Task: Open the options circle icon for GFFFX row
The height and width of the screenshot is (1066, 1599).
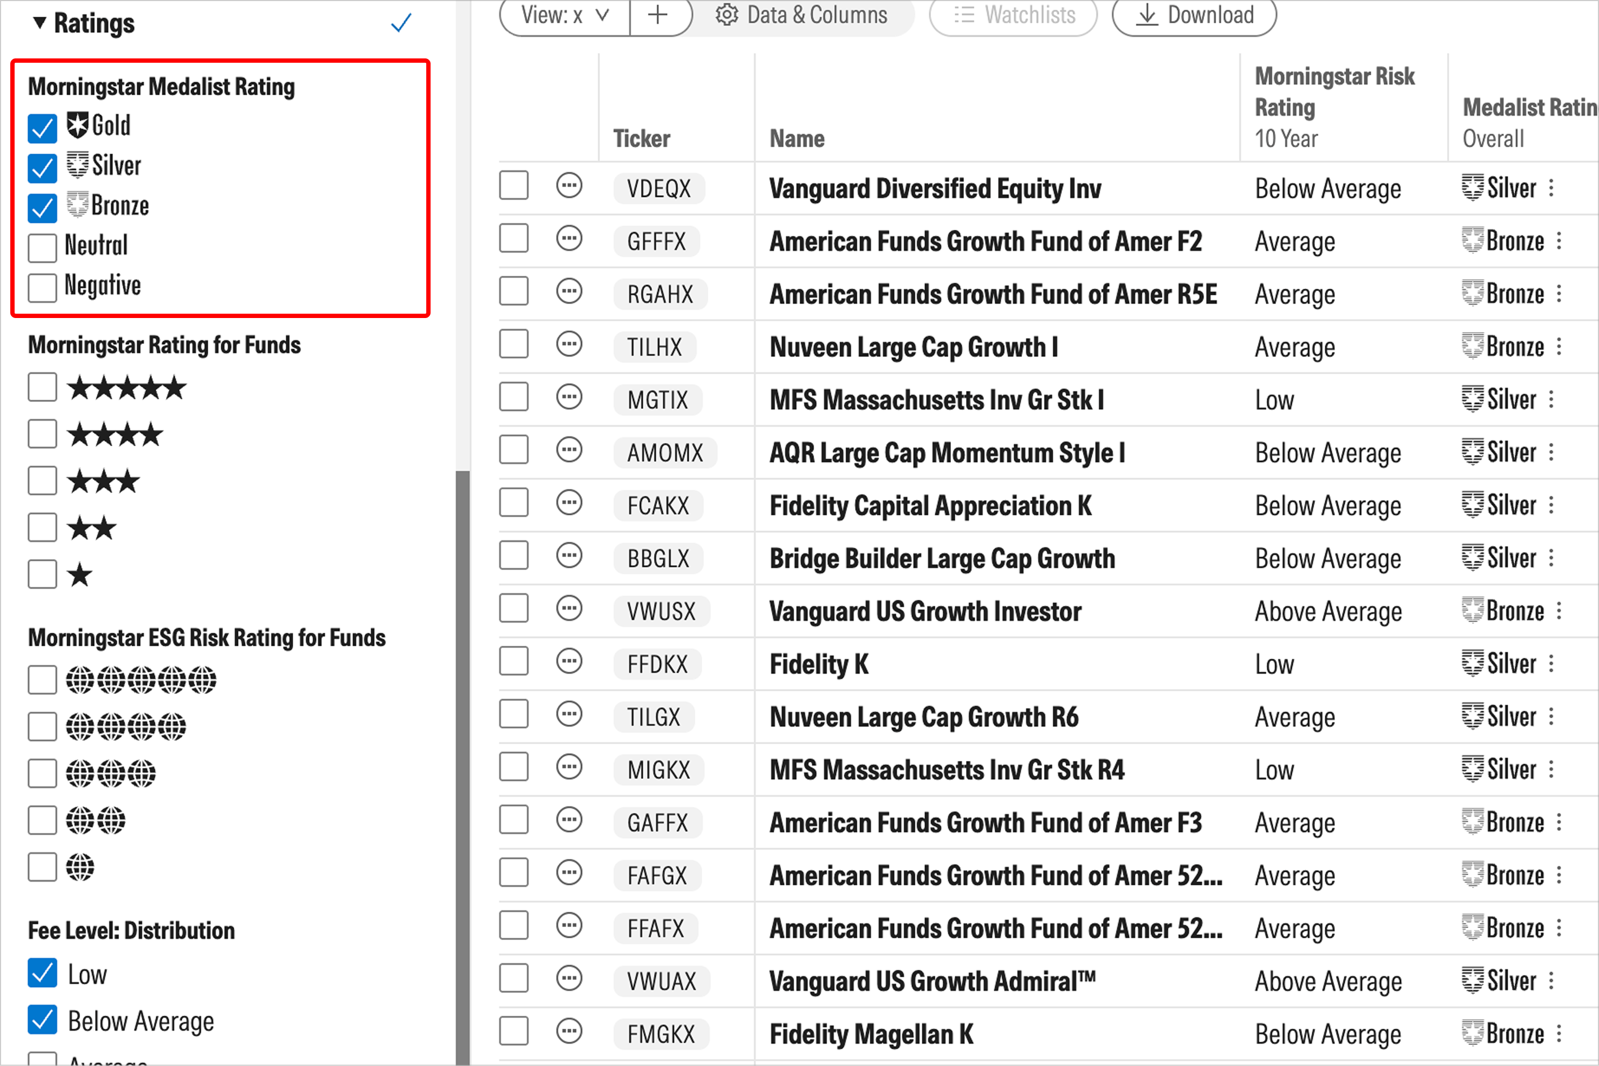Action: click(569, 239)
